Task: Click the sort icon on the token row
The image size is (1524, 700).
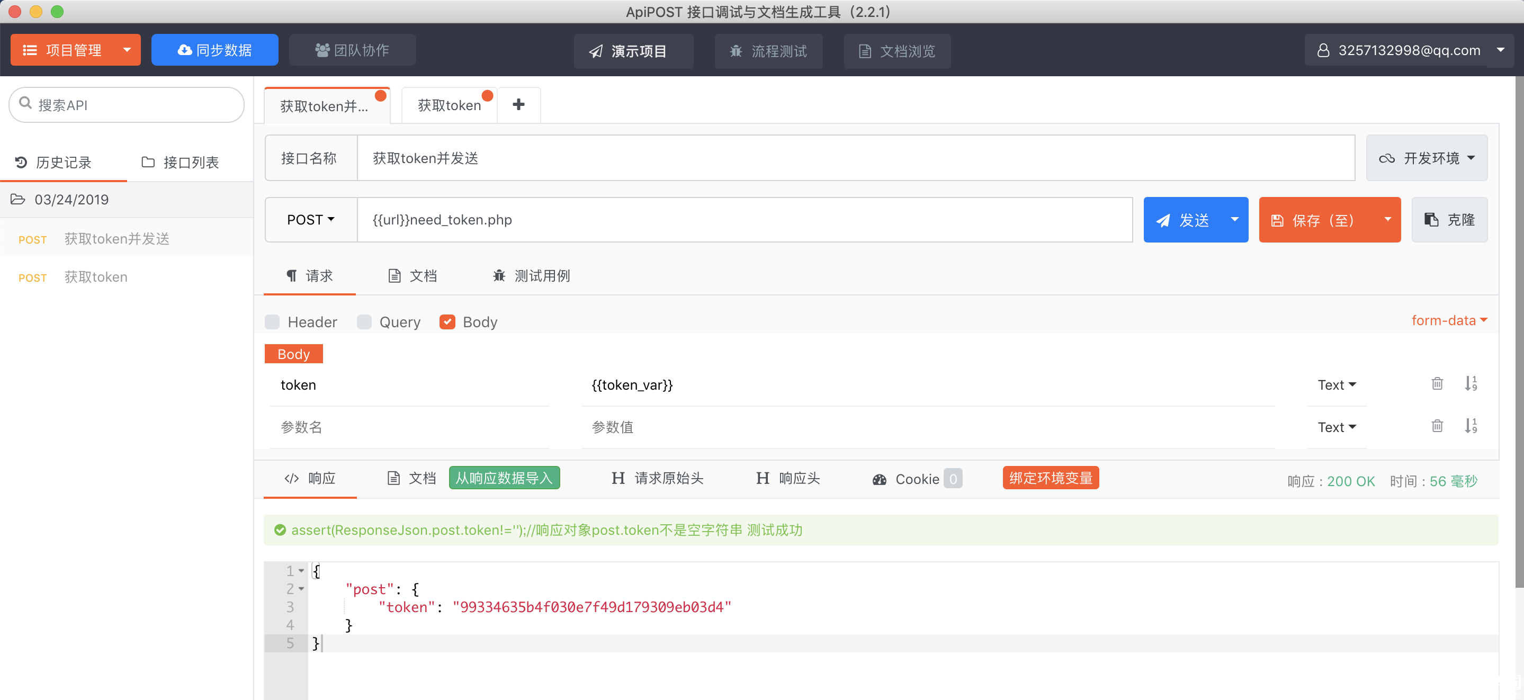Action: coord(1471,384)
